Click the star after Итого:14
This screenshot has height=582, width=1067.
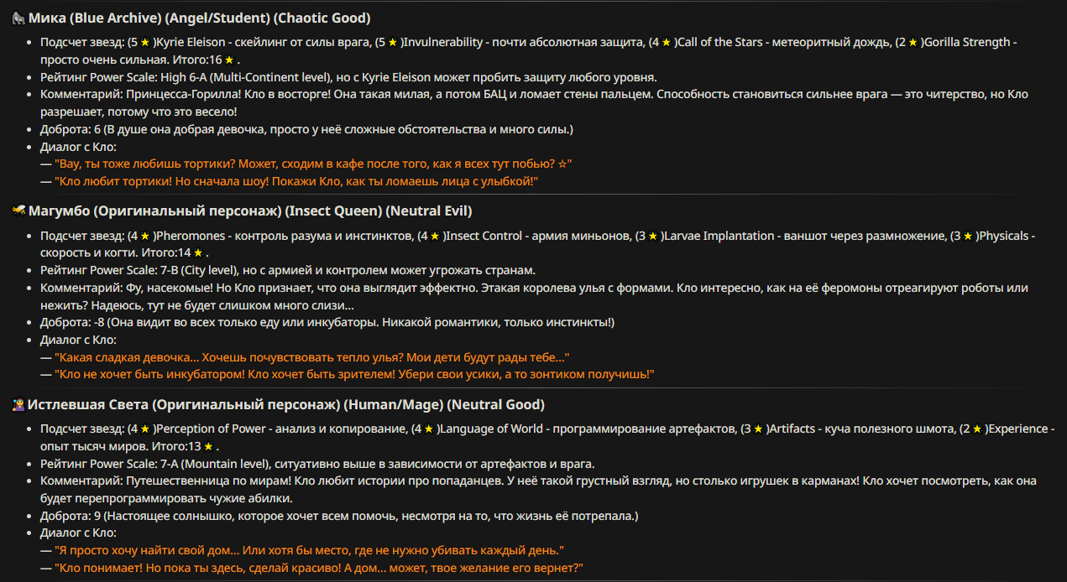199,253
